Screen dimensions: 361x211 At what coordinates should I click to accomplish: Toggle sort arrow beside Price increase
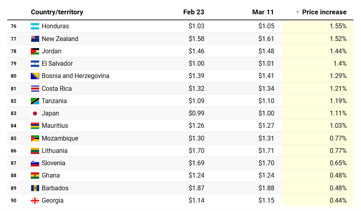(297, 12)
